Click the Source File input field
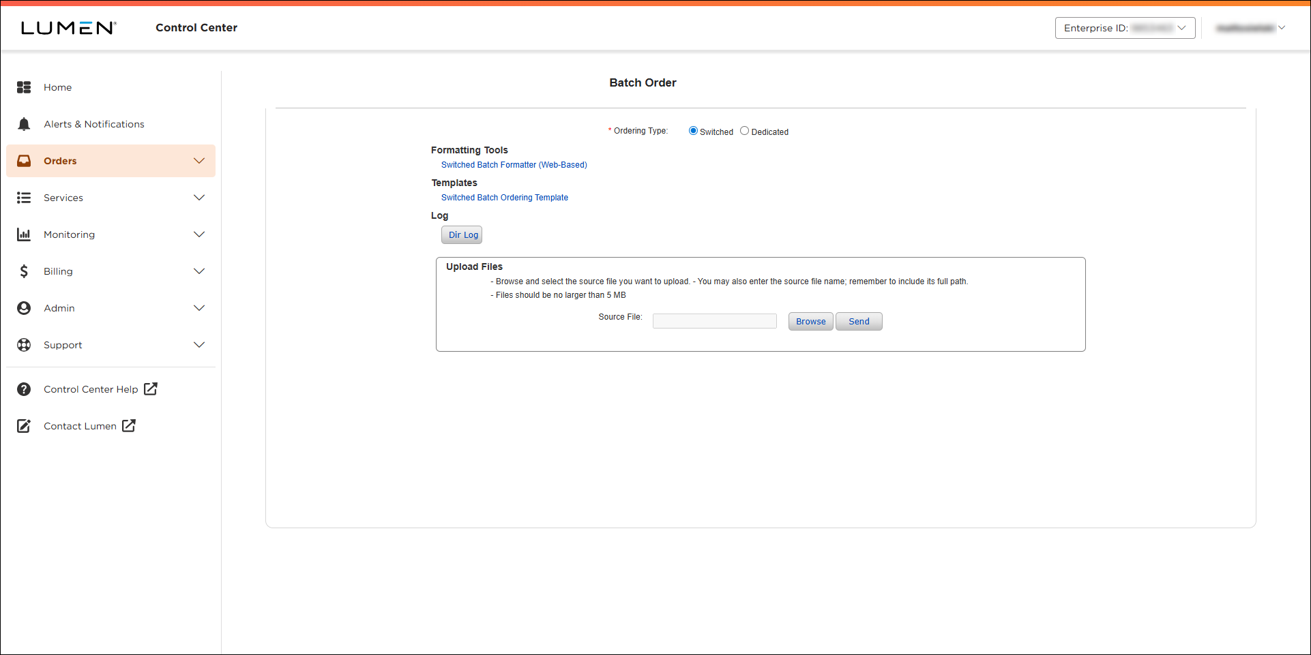The image size is (1311, 655). pyautogui.click(x=714, y=321)
